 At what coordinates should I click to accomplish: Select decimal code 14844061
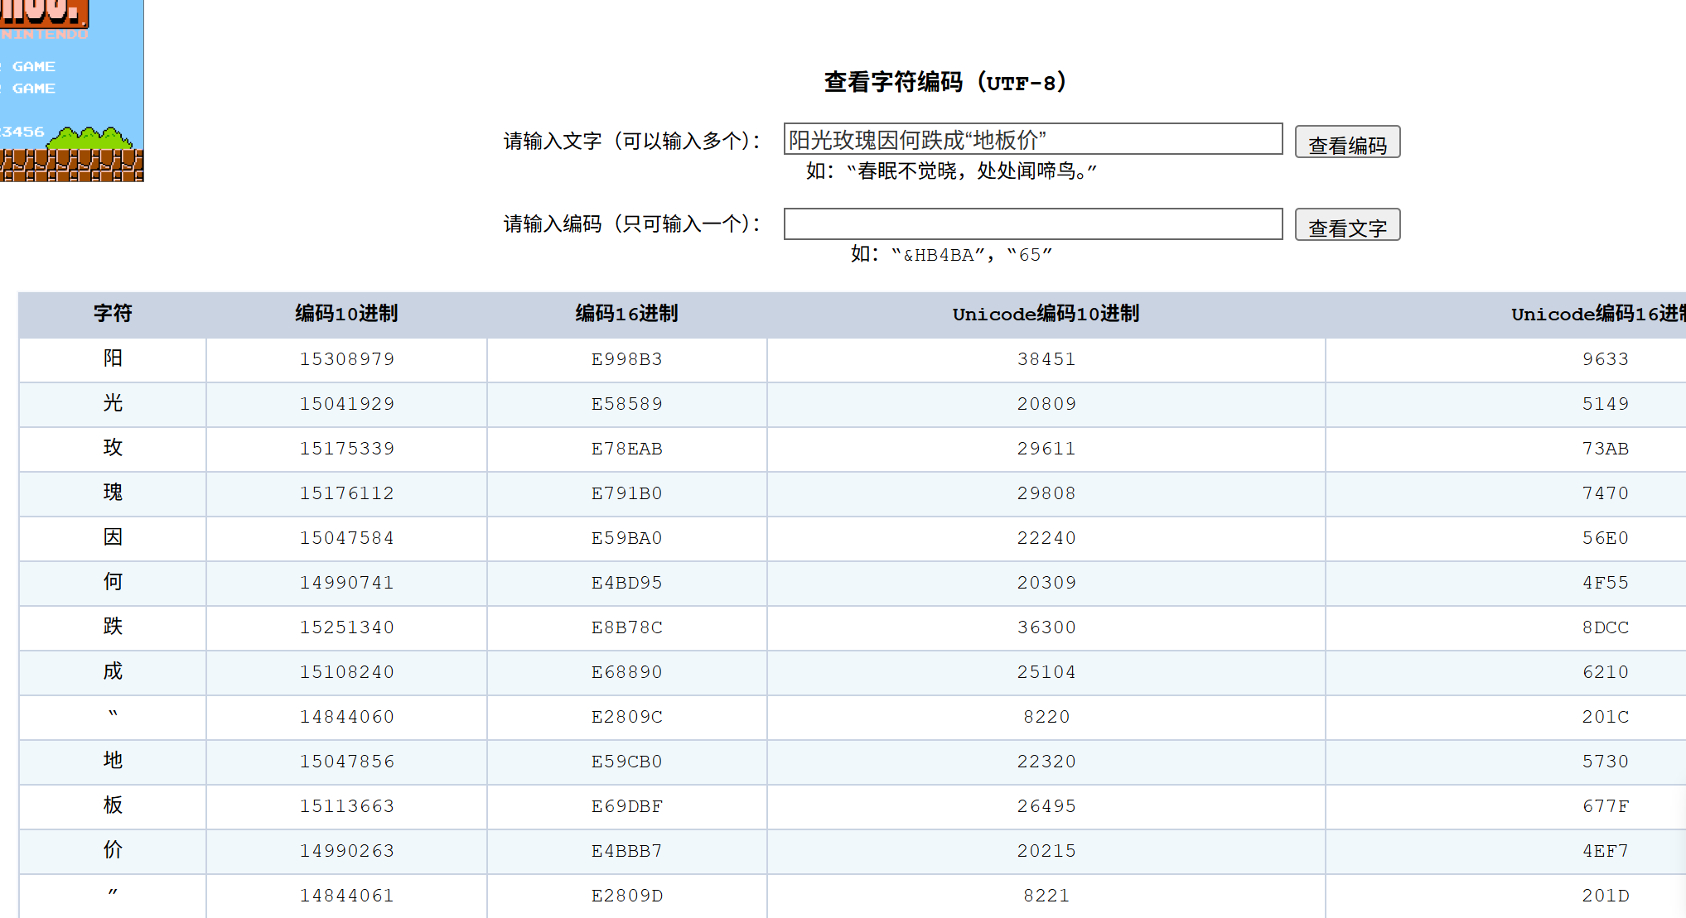pos(346,896)
